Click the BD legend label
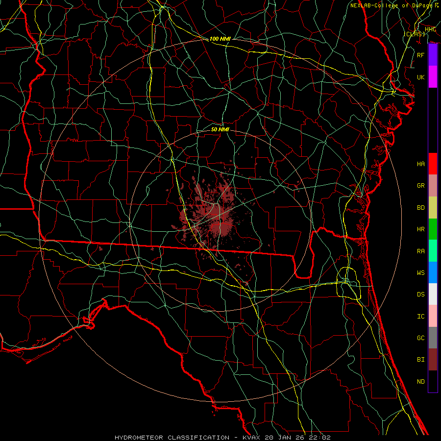The height and width of the screenshot is (441, 441). pyautogui.click(x=421, y=208)
